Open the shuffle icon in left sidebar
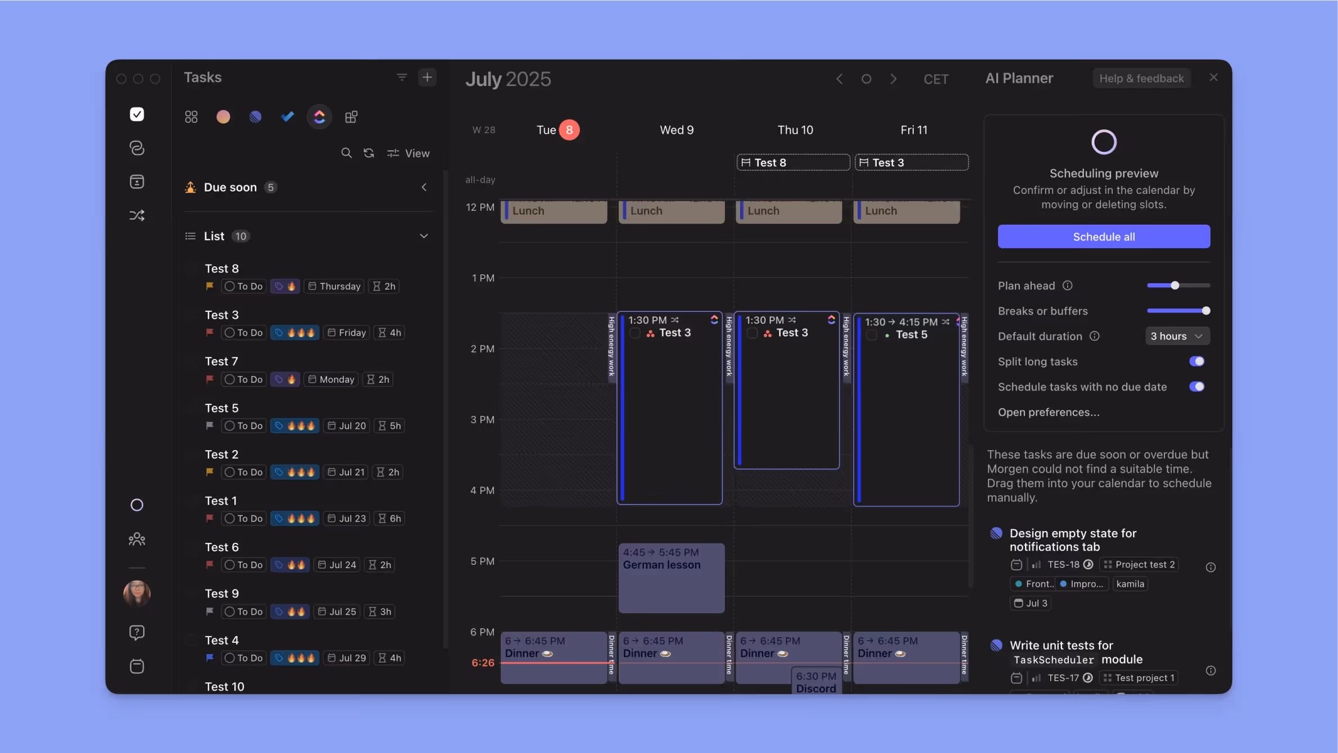1338x753 pixels. (137, 215)
